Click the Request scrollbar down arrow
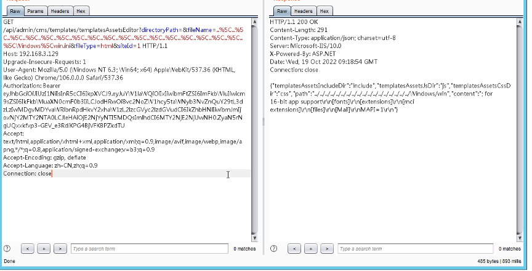The height and width of the screenshot is (271, 532). click(x=254, y=238)
